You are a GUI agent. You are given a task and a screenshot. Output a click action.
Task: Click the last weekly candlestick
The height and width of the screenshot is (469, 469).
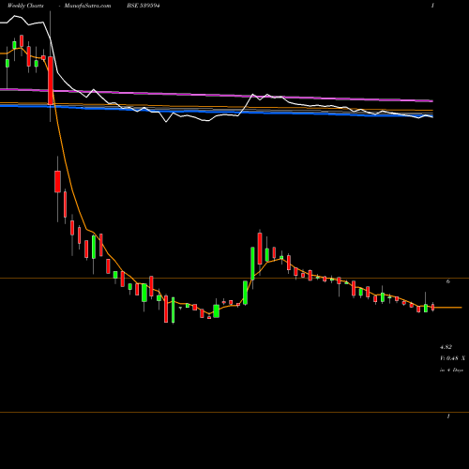tap(433, 307)
